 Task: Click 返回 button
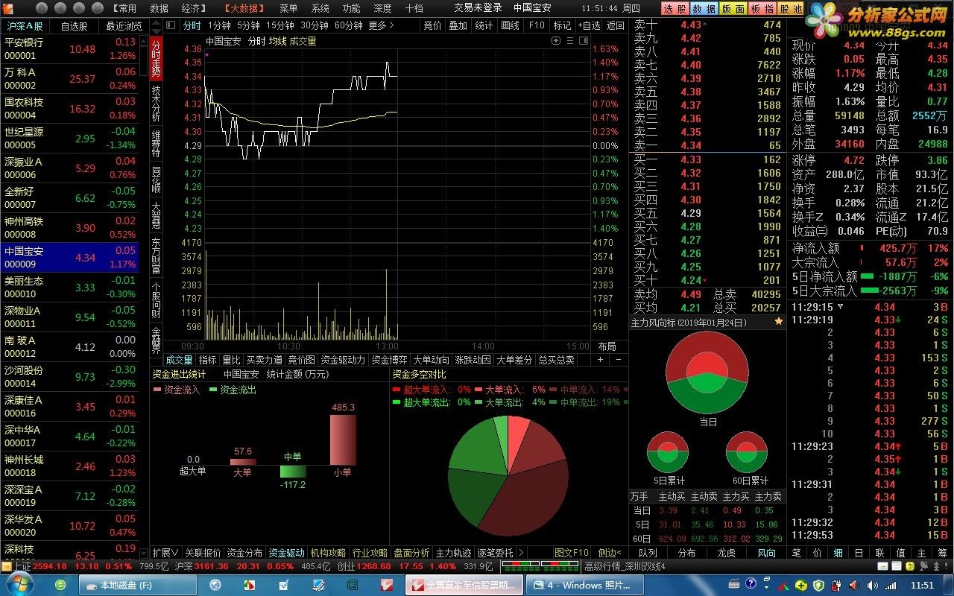click(616, 25)
